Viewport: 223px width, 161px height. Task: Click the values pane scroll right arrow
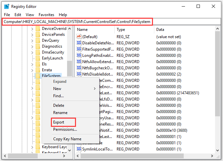(212, 156)
